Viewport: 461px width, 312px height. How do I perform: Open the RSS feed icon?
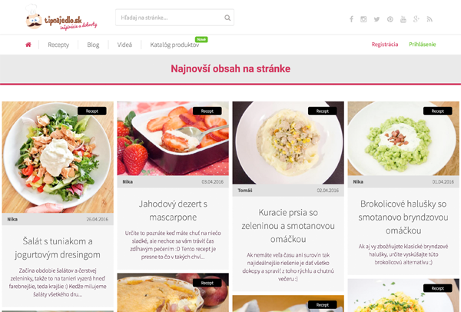[429, 19]
